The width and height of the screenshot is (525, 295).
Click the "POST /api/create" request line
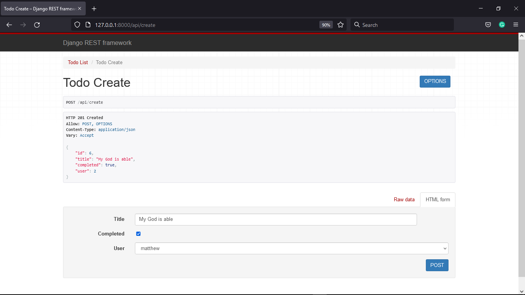pyautogui.click(x=85, y=103)
